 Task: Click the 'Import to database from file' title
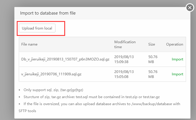coord(48,13)
